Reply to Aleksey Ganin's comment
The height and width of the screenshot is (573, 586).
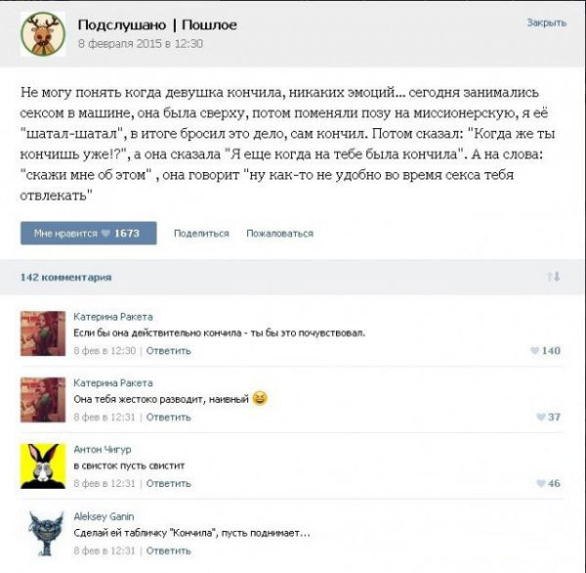click(x=169, y=551)
